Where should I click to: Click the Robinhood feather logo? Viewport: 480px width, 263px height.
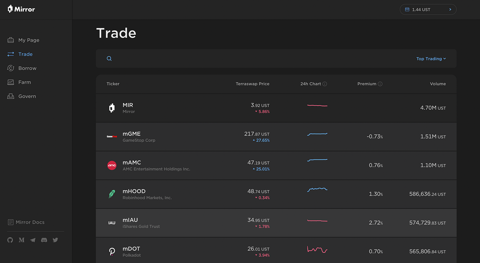pos(112,194)
